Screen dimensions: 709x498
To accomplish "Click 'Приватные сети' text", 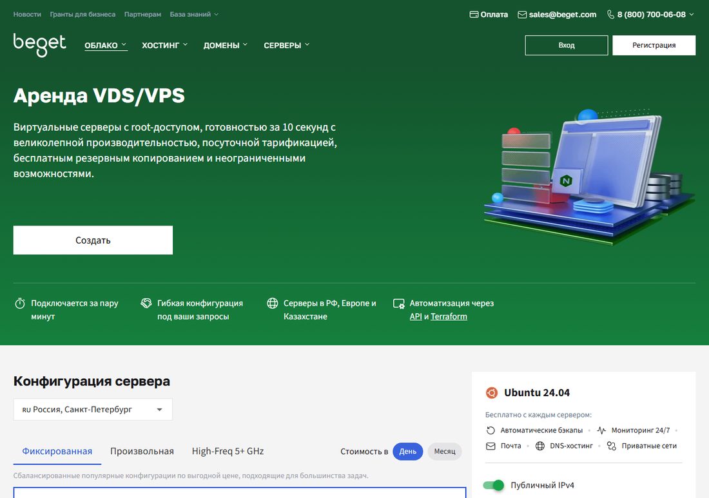I will pos(649,446).
